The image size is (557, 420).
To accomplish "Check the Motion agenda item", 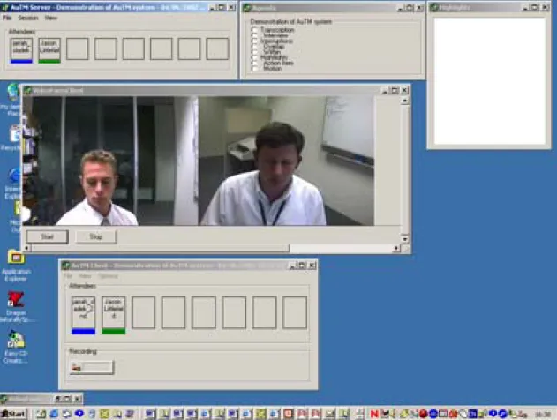I will [254, 69].
